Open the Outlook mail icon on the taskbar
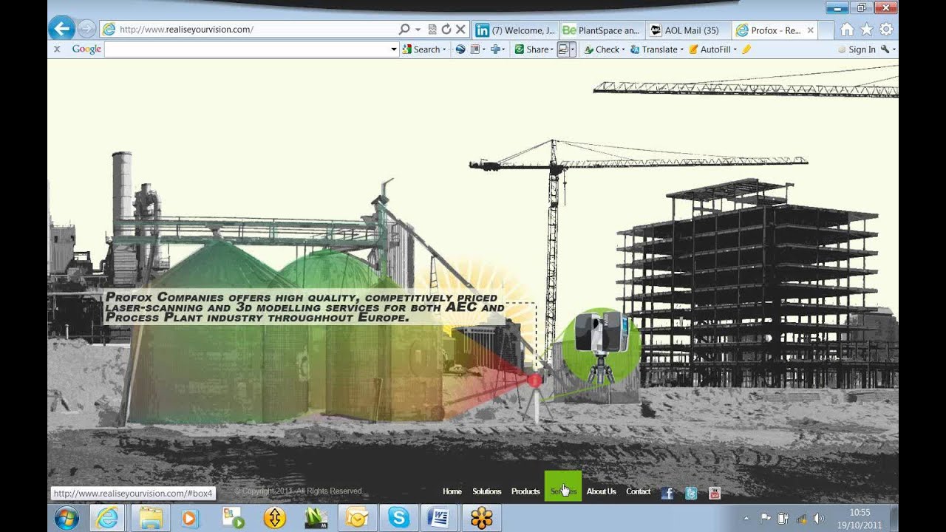 click(357, 518)
